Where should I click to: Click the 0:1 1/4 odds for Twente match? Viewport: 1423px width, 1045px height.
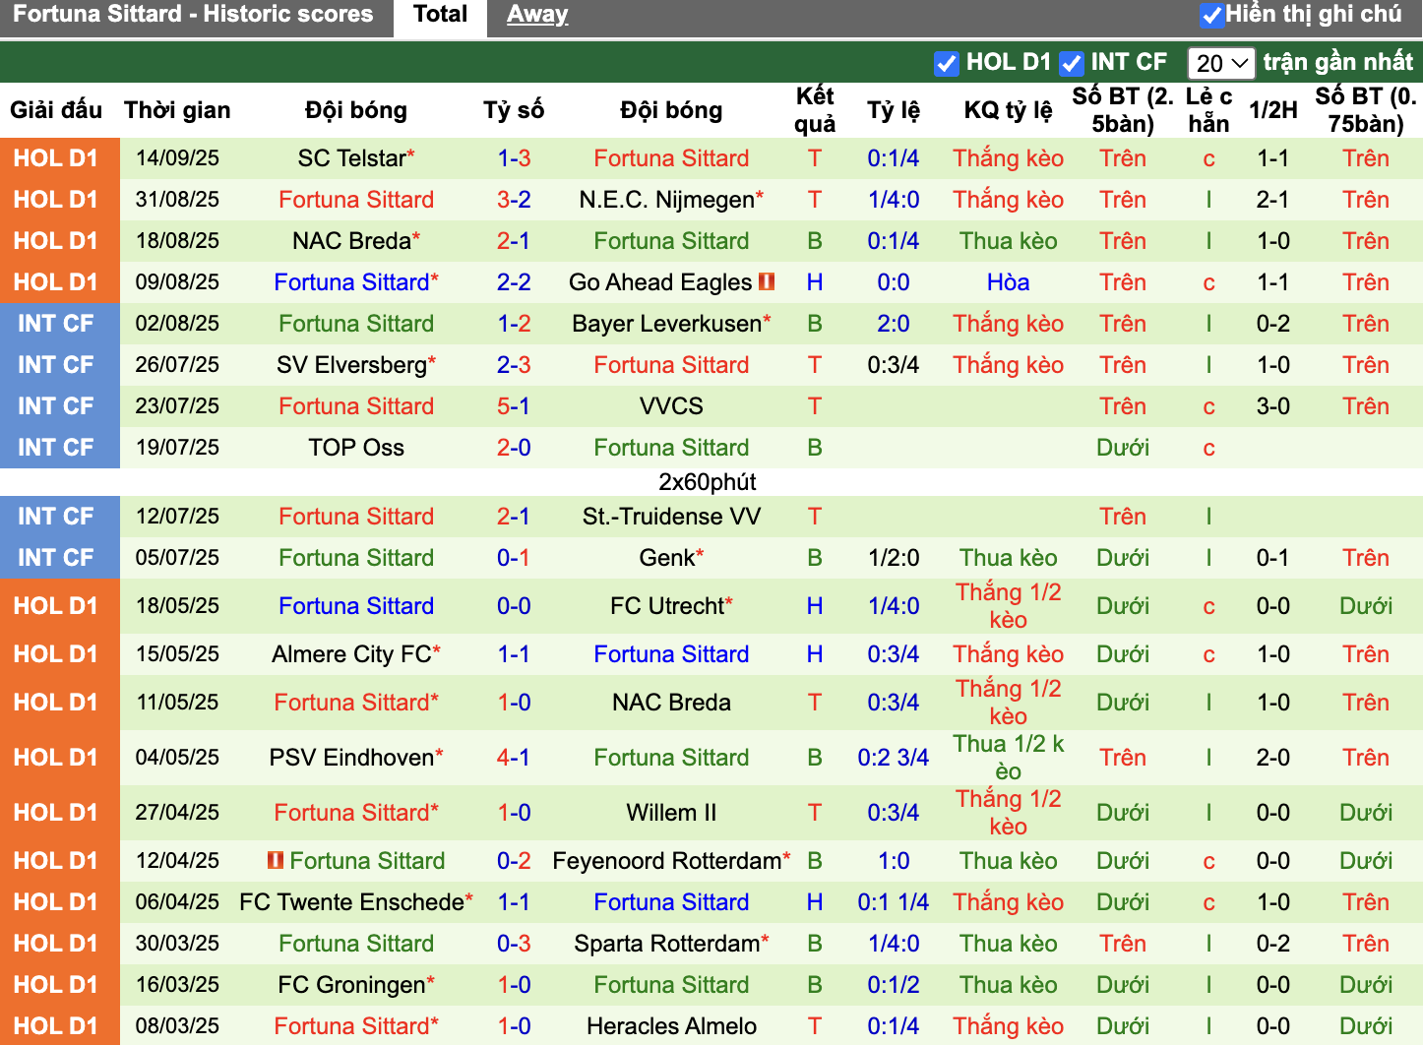tap(894, 902)
